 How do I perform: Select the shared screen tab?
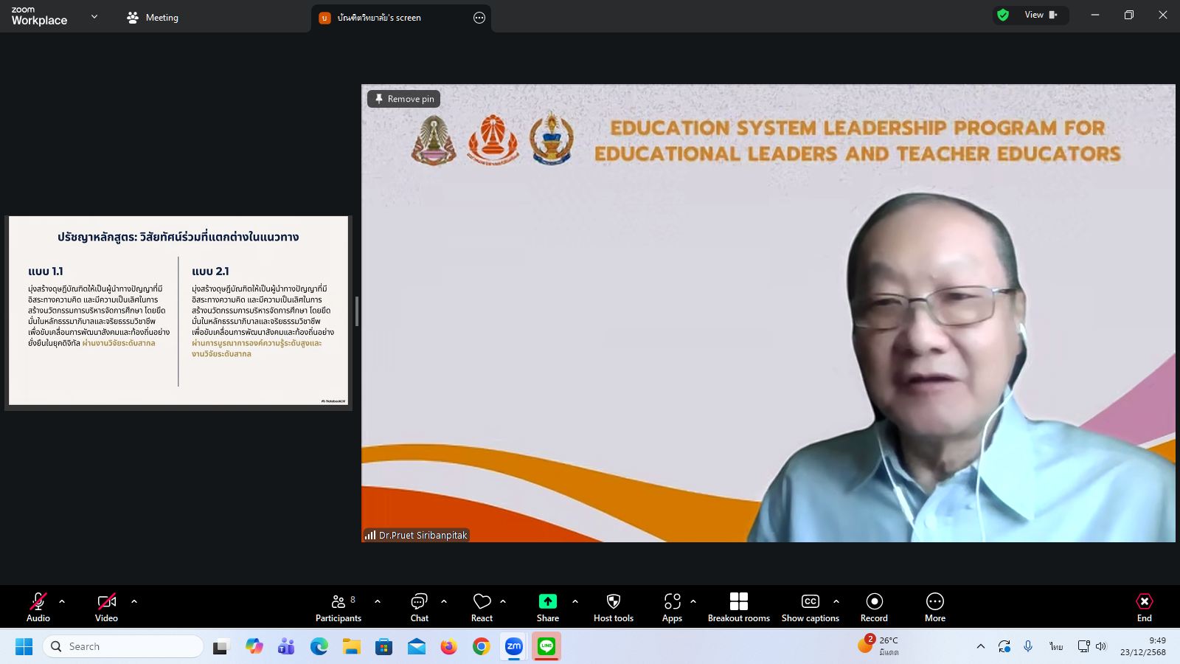(379, 18)
